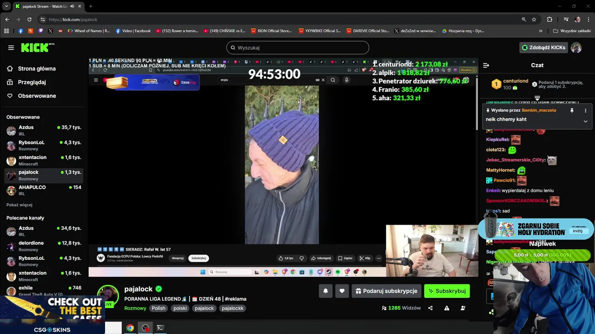Viewport: 595px width, 334px height.
Task: Select pajalock in followed channels
Action: [44, 175]
